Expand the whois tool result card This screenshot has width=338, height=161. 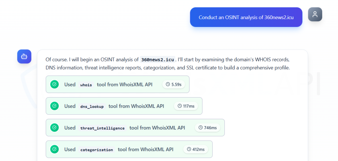tap(118, 84)
